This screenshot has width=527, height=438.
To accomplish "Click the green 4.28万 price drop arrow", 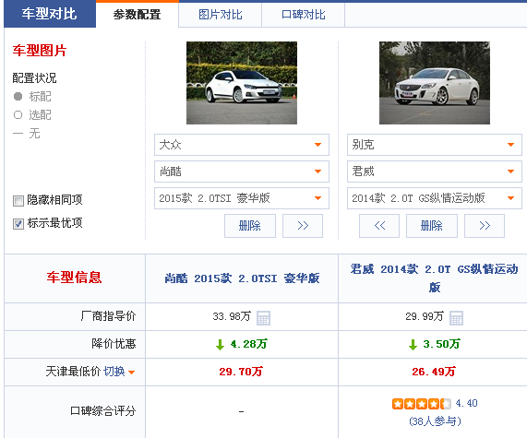I will click(x=220, y=344).
